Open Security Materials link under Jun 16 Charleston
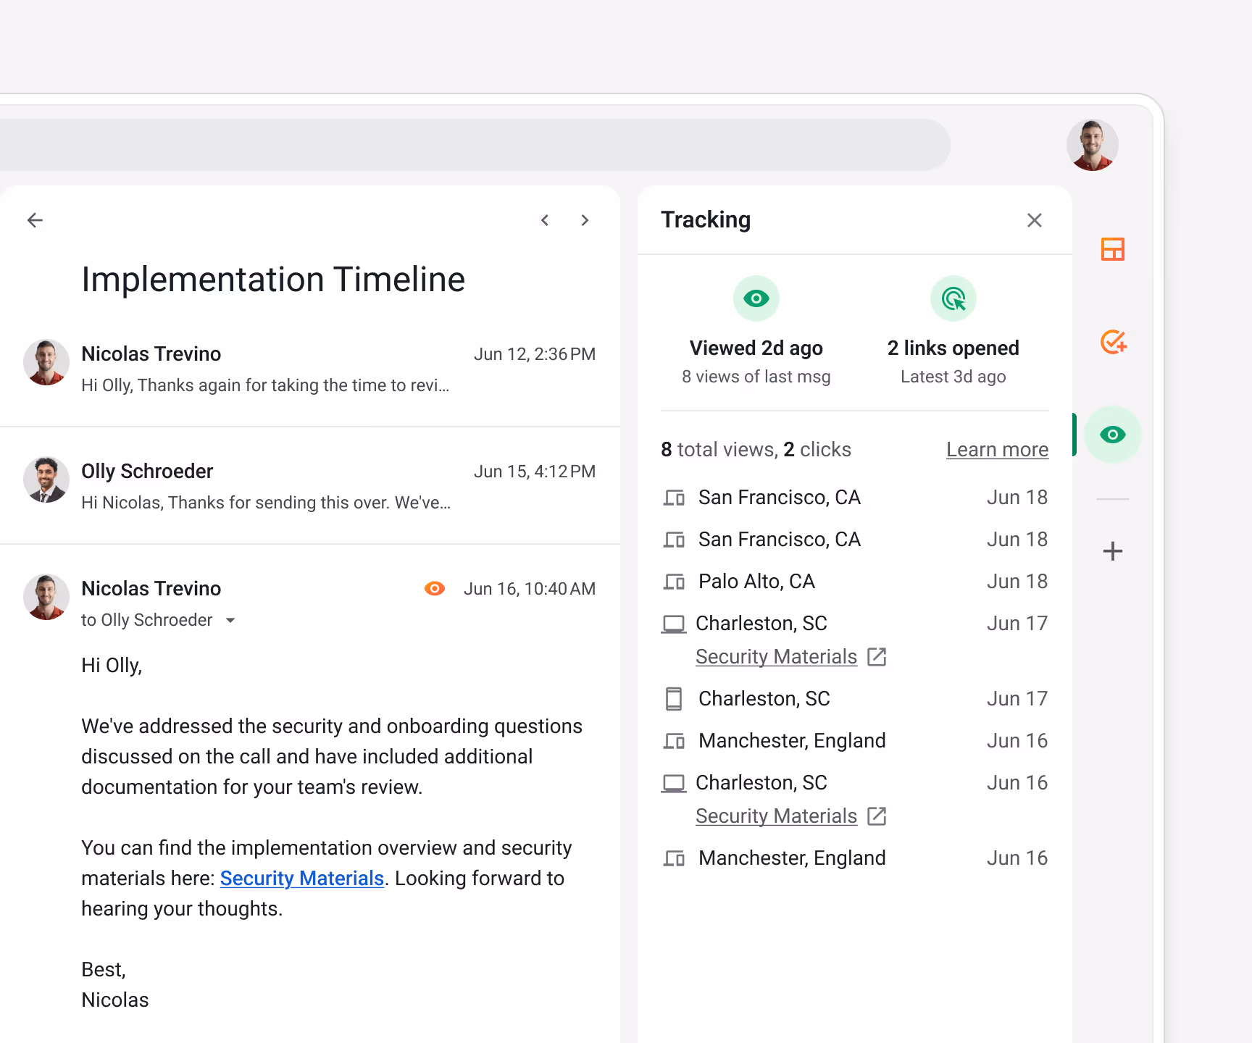Screen dimensions: 1252x1043 pyautogui.click(x=777, y=816)
